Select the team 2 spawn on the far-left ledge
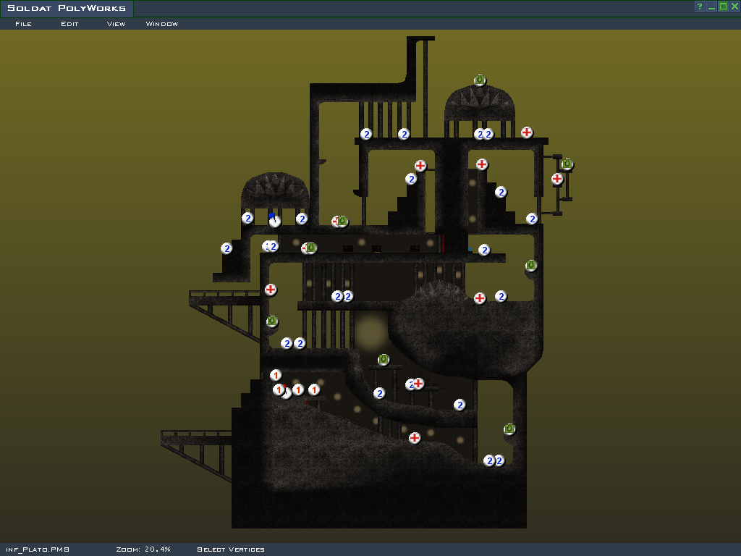The image size is (741, 556). 226,248
